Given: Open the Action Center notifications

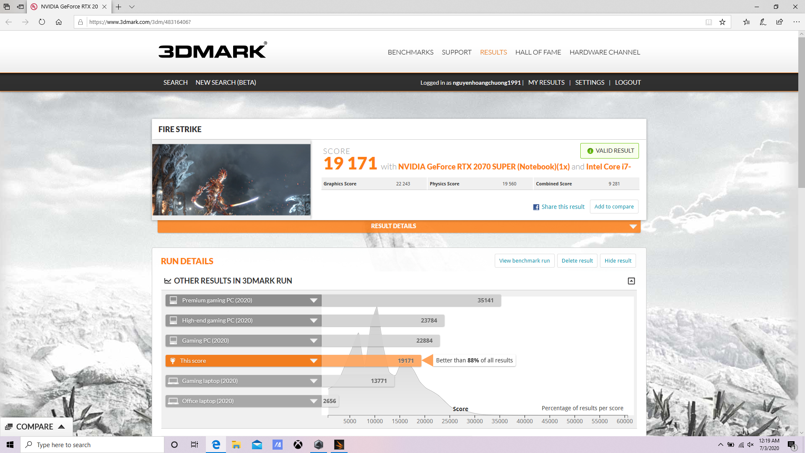Looking at the screenshot, I should pos(792,445).
